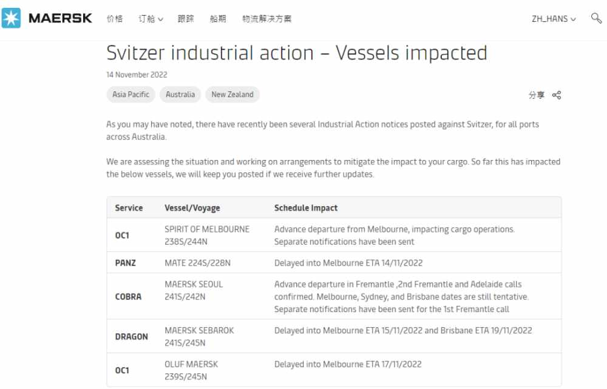Click the 分享 share label
This screenshot has width=607, height=389.
tap(537, 95)
